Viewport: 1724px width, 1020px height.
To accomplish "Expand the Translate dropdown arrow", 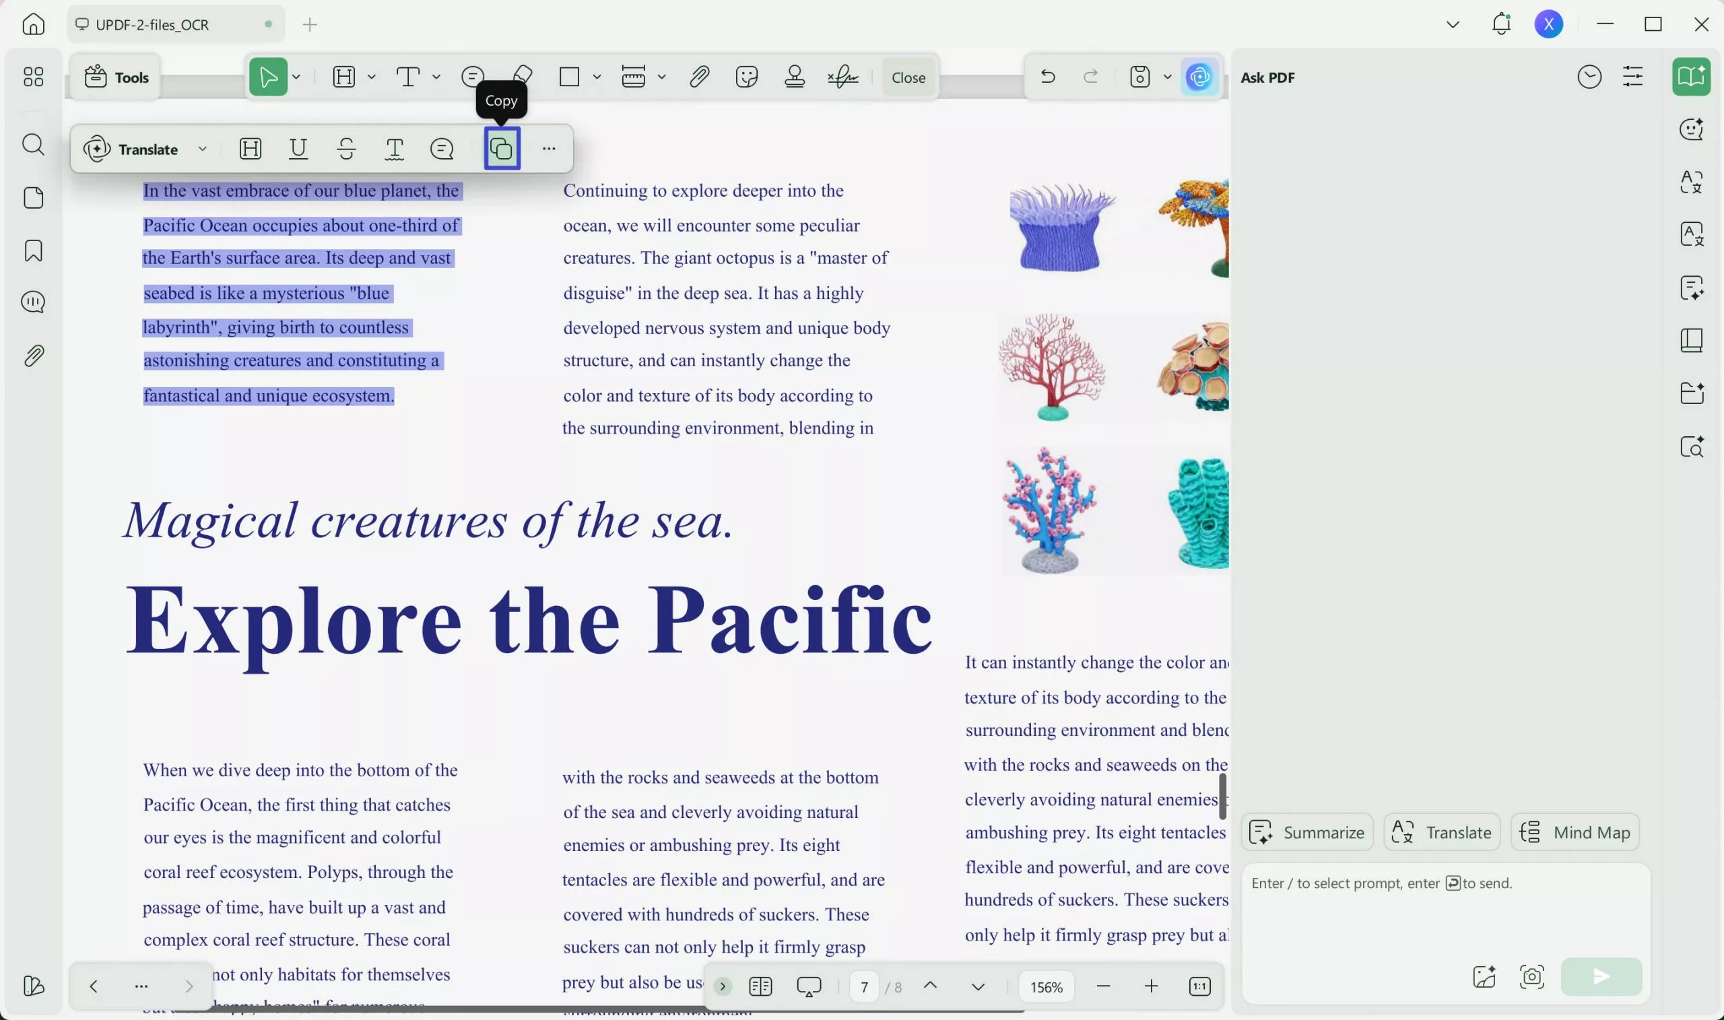I will click(203, 149).
